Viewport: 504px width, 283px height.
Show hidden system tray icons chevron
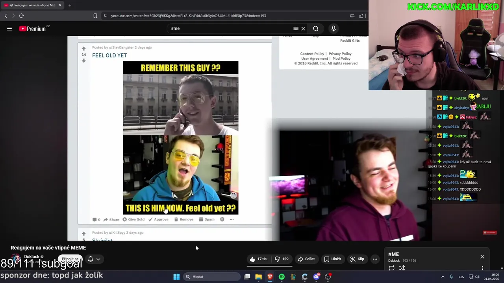pos(443,277)
